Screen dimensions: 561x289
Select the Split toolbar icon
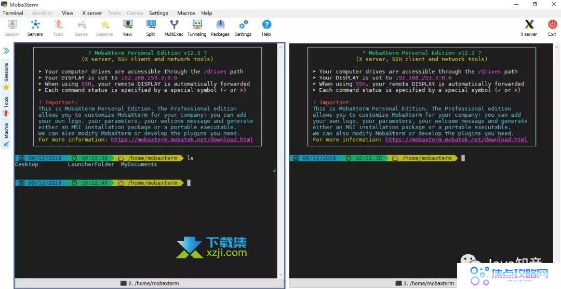point(151,28)
